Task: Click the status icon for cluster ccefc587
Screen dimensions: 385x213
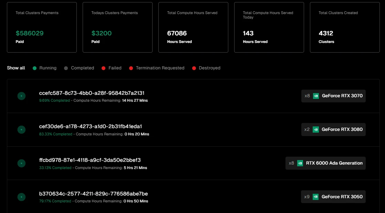Action: 21,96
